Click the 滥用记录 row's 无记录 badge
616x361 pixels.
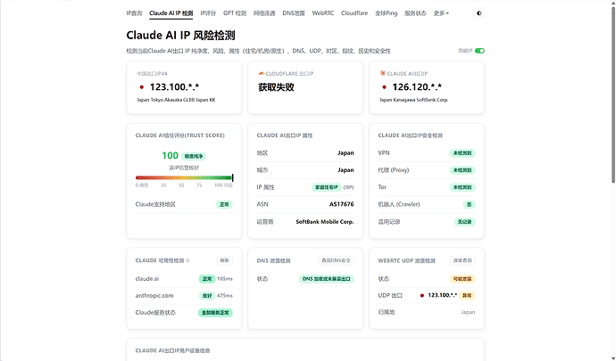tap(465, 222)
